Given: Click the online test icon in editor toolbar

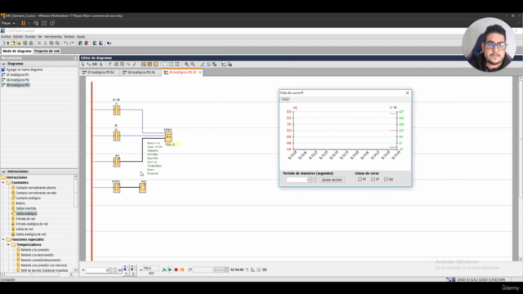Looking at the screenshot, I should (230, 65).
